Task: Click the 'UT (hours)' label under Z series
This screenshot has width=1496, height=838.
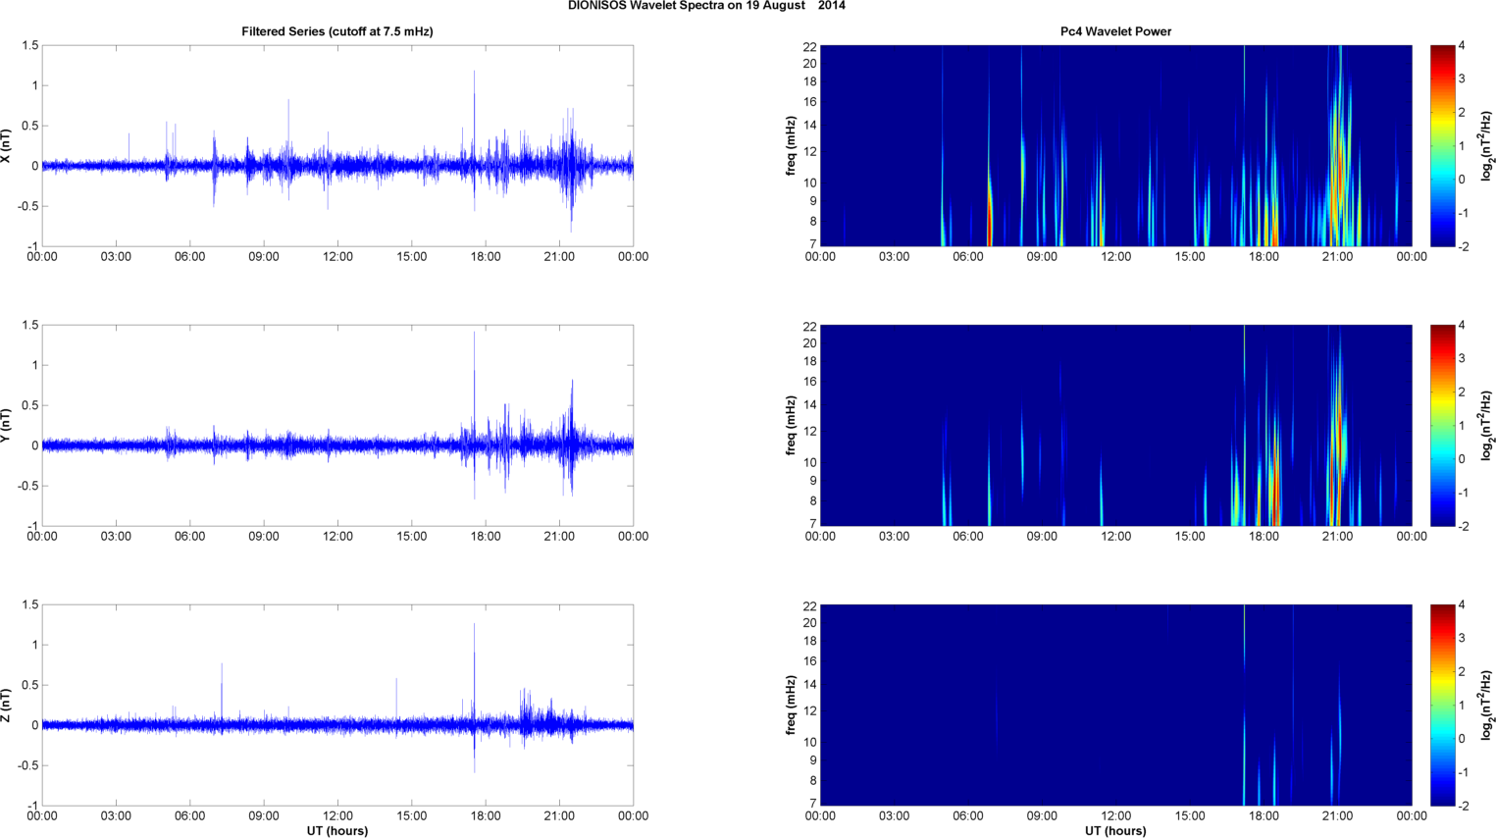Action: (x=337, y=831)
